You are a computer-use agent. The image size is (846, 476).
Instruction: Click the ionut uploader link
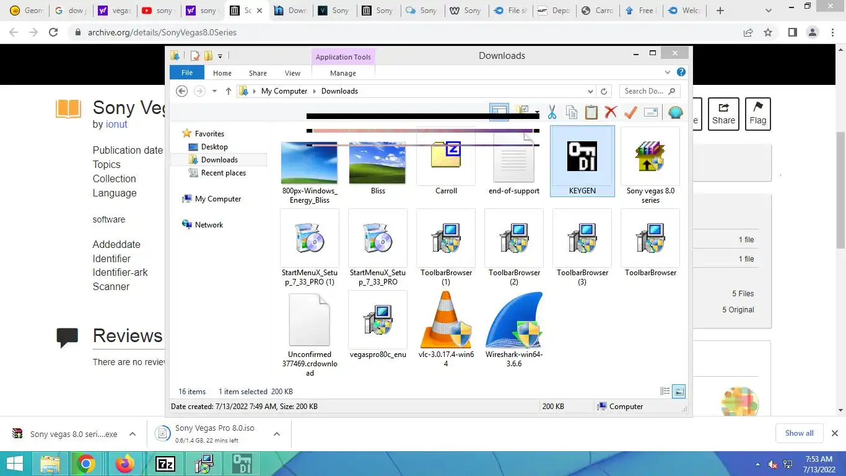116,124
